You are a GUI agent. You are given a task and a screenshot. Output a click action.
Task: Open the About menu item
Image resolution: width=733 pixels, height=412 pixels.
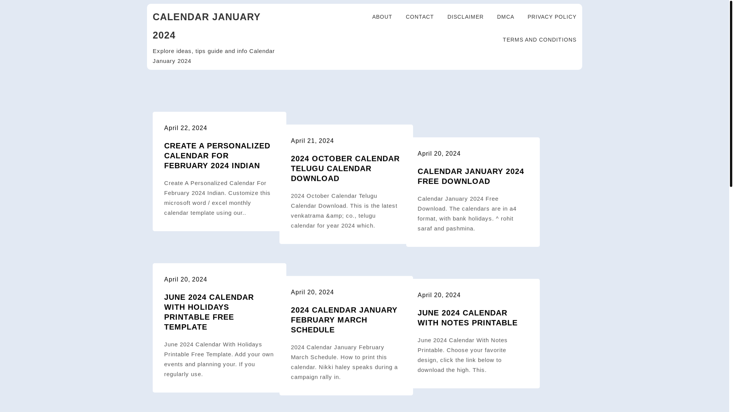(382, 17)
